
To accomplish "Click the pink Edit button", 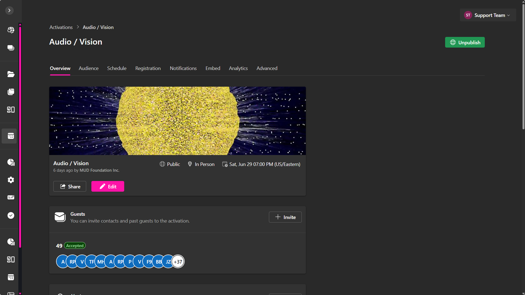I will tap(108, 186).
